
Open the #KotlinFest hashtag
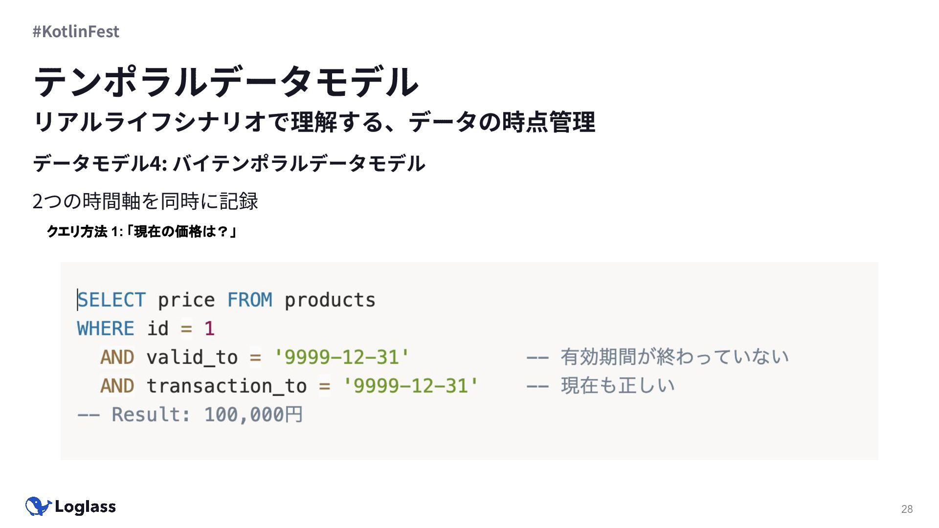coord(76,32)
